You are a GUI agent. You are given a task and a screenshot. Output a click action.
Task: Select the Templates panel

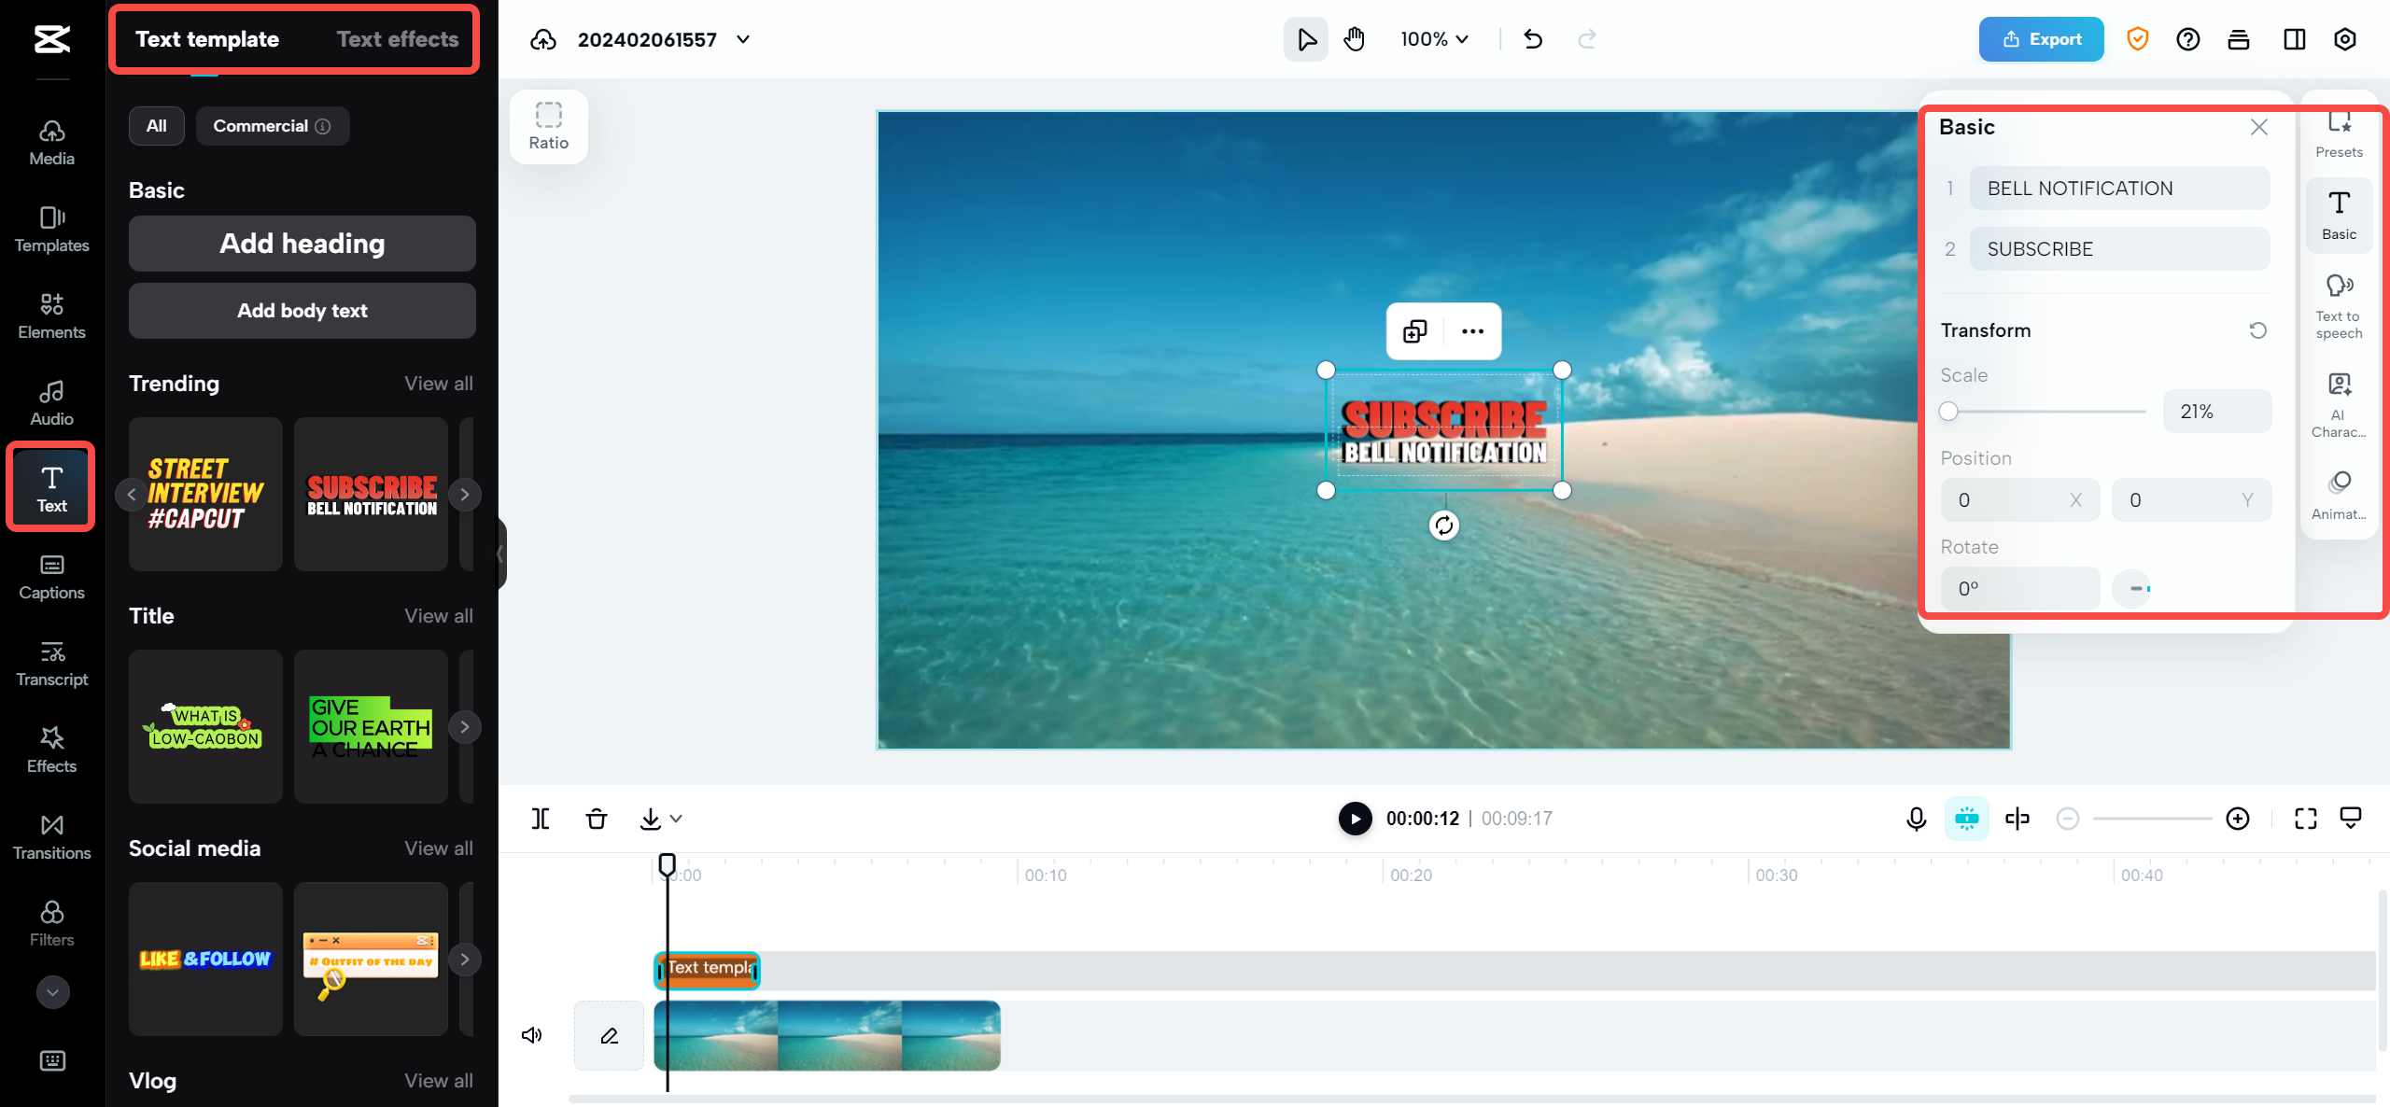pyautogui.click(x=51, y=229)
